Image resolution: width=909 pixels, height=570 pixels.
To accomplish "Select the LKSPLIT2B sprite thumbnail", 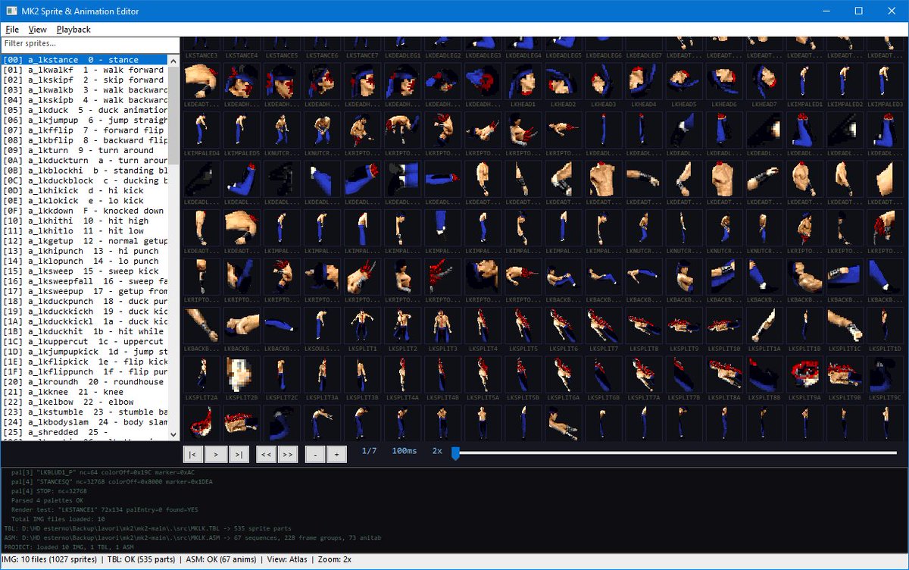I will [242, 376].
